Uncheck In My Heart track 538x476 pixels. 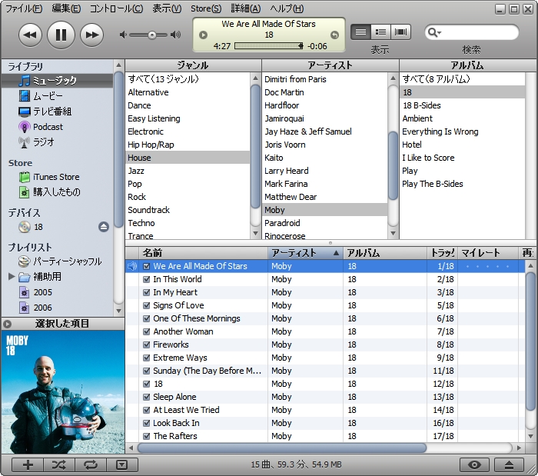tap(147, 292)
